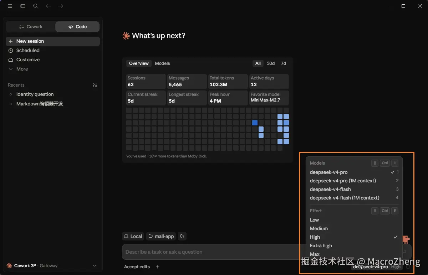Viewport: 428px width, 275px height.
Task: Select the Models stats tab
Action: 162,63
